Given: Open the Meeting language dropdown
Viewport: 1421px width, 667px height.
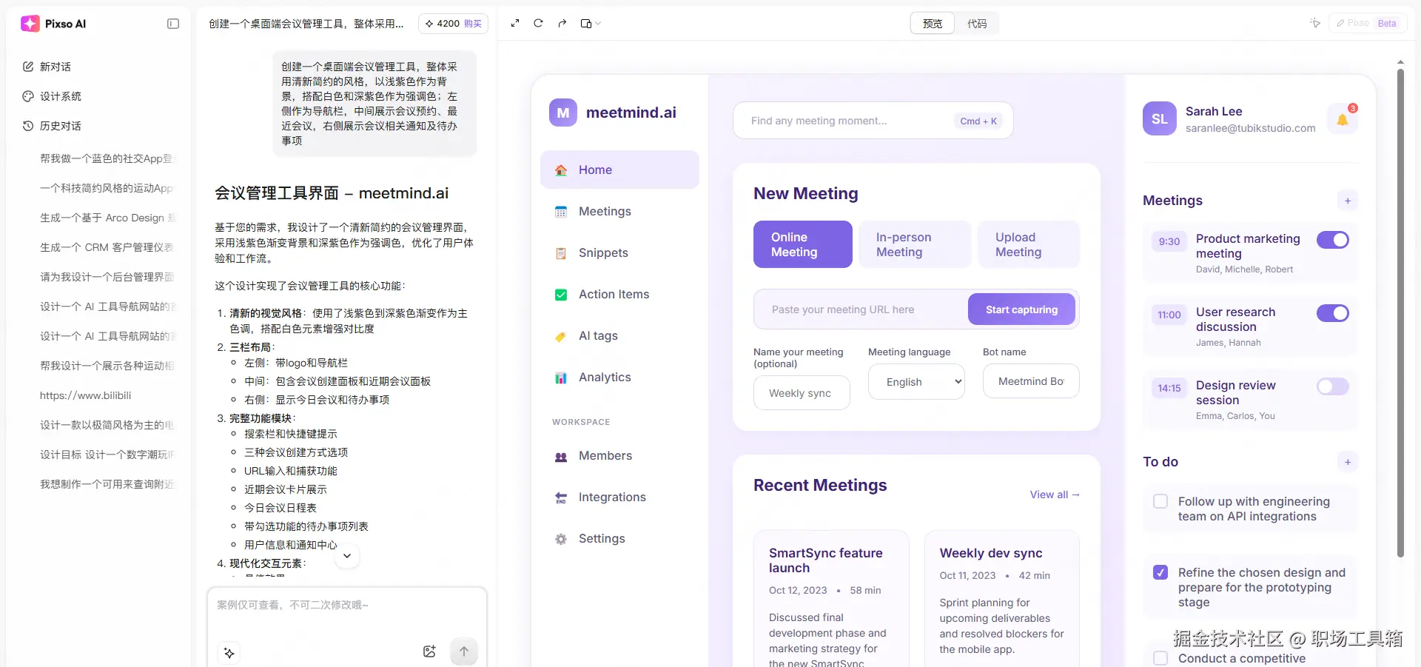Looking at the screenshot, I should tap(916, 382).
